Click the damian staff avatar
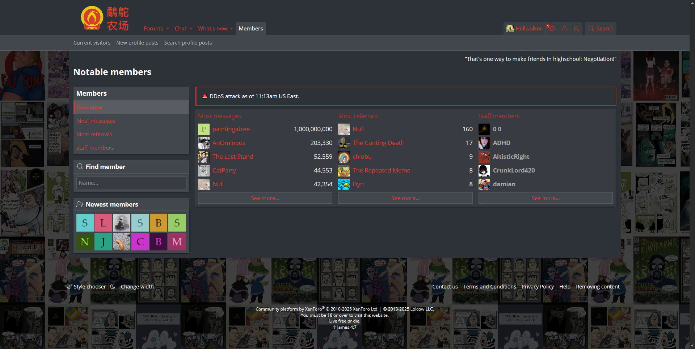 pos(484,184)
